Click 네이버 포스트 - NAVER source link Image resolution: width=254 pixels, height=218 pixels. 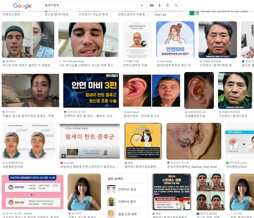click(17, 214)
